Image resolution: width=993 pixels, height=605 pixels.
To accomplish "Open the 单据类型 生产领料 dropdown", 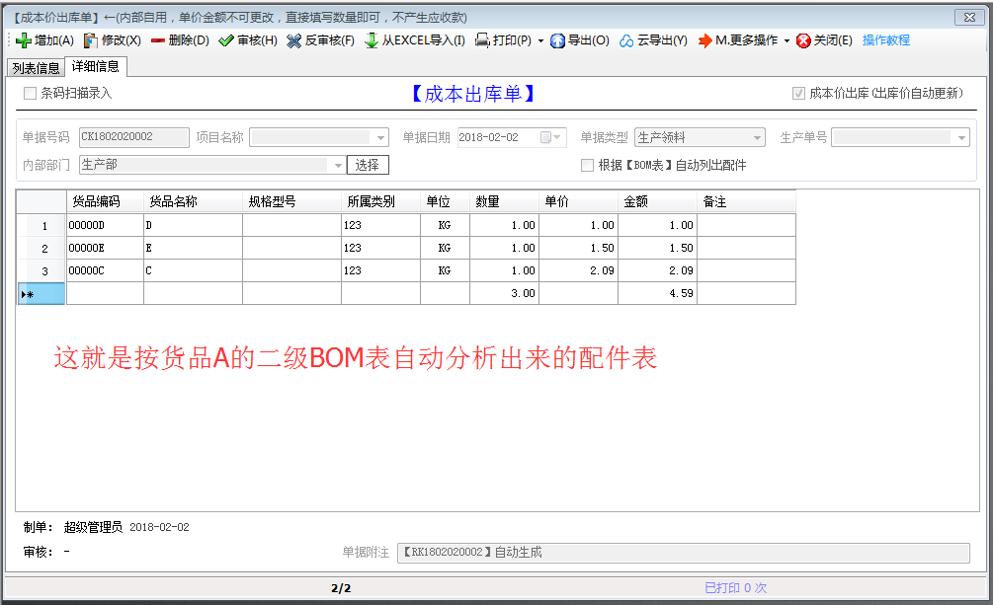I will [757, 138].
